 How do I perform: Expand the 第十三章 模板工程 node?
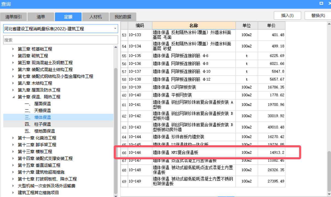[x=13, y=152]
